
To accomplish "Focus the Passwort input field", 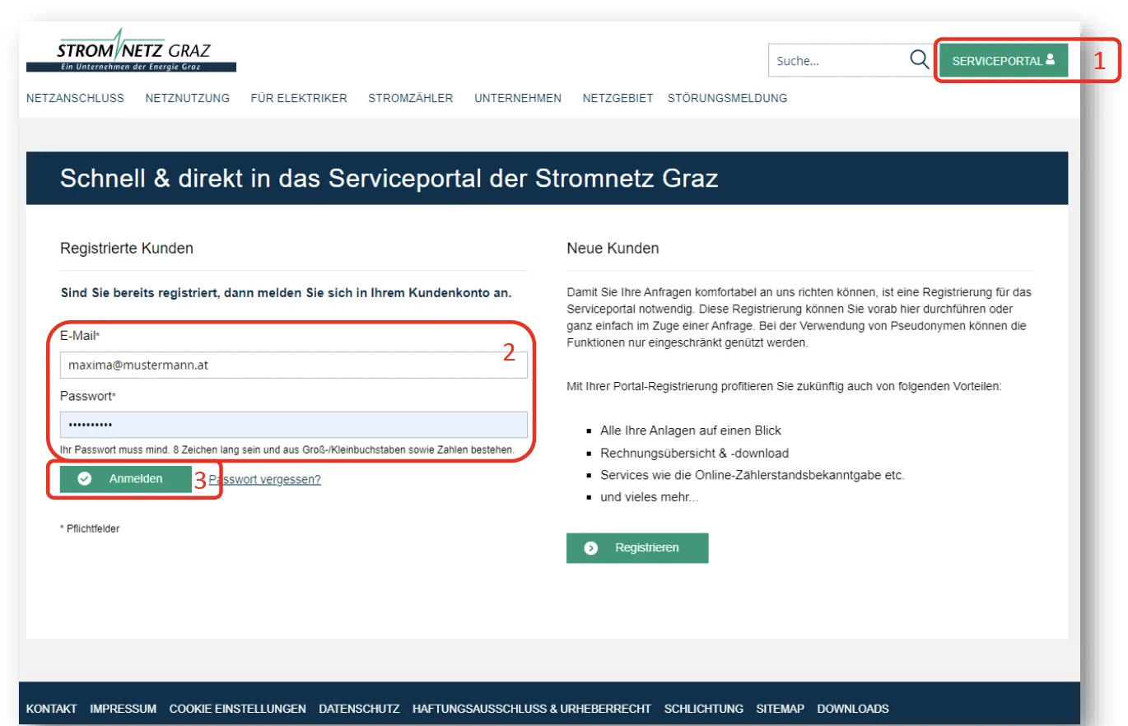I will [294, 425].
